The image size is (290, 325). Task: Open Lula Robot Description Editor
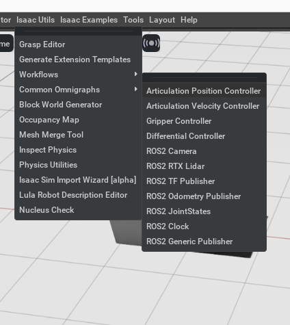tap(78, 195)
